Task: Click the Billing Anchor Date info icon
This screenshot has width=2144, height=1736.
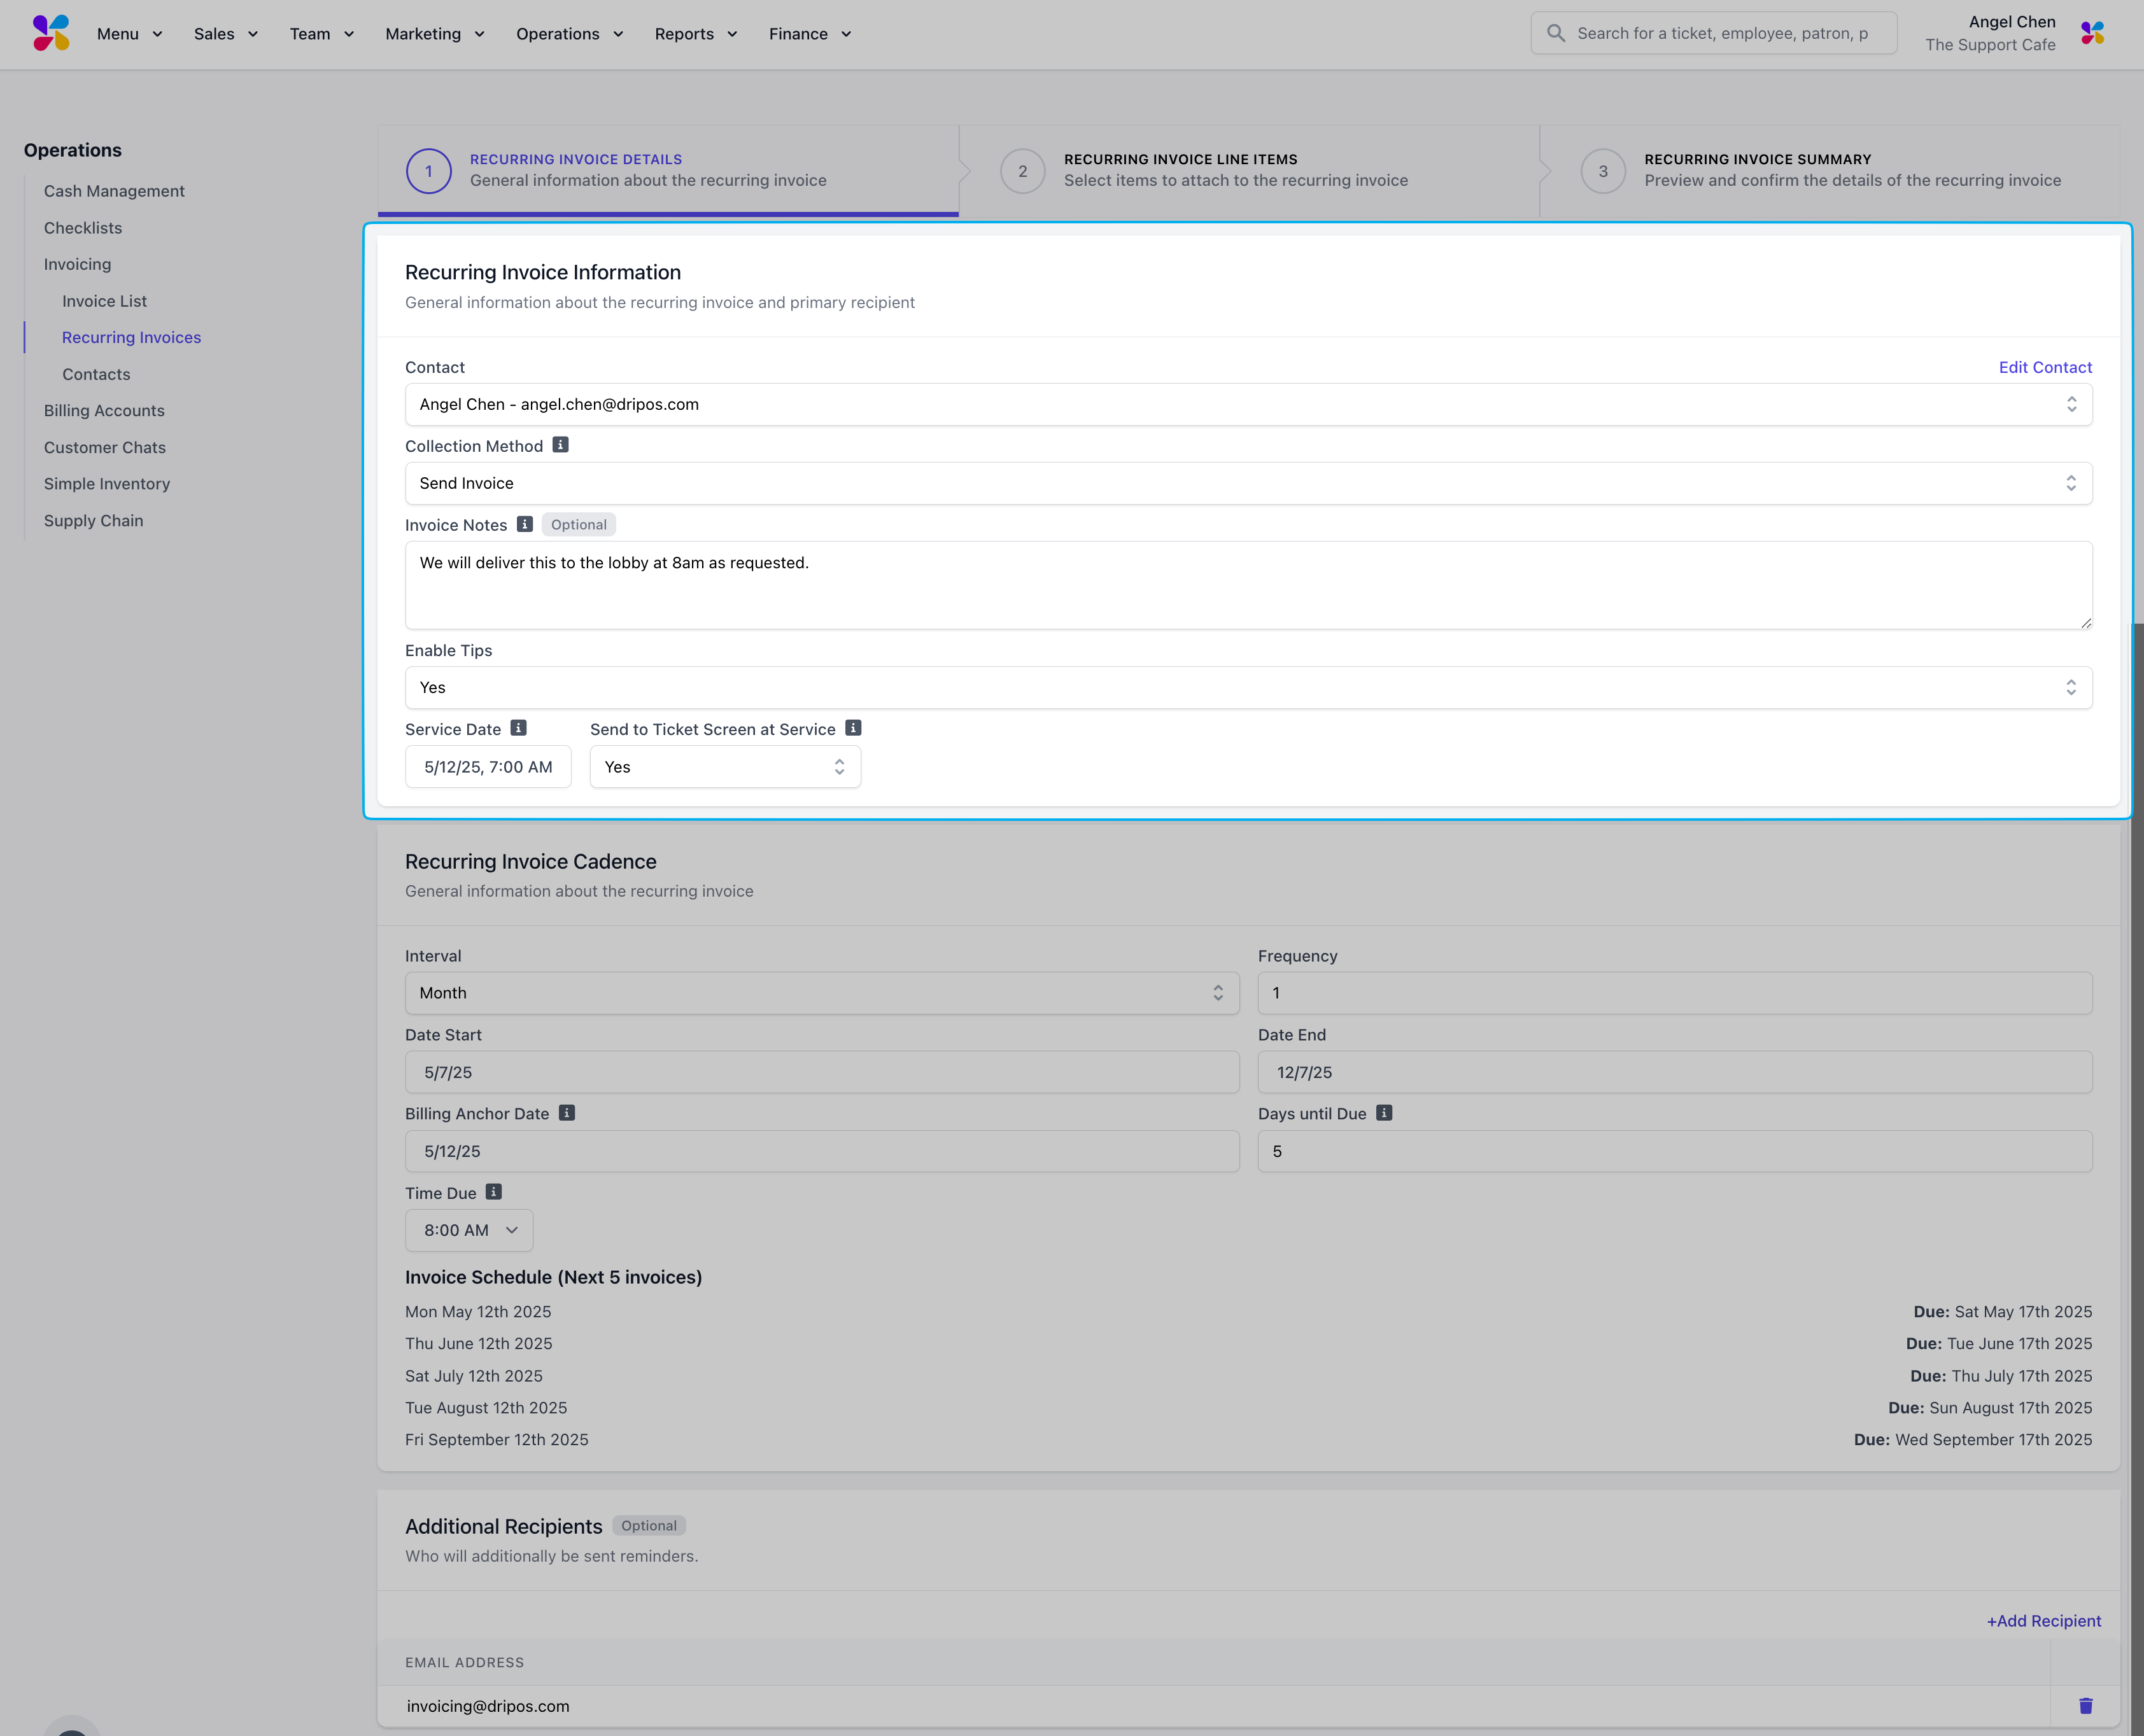Action: tap(567, 1113)
